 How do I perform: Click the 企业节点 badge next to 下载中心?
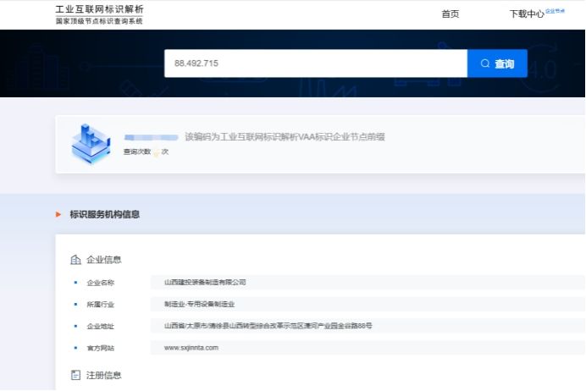[x=555, y=11]
